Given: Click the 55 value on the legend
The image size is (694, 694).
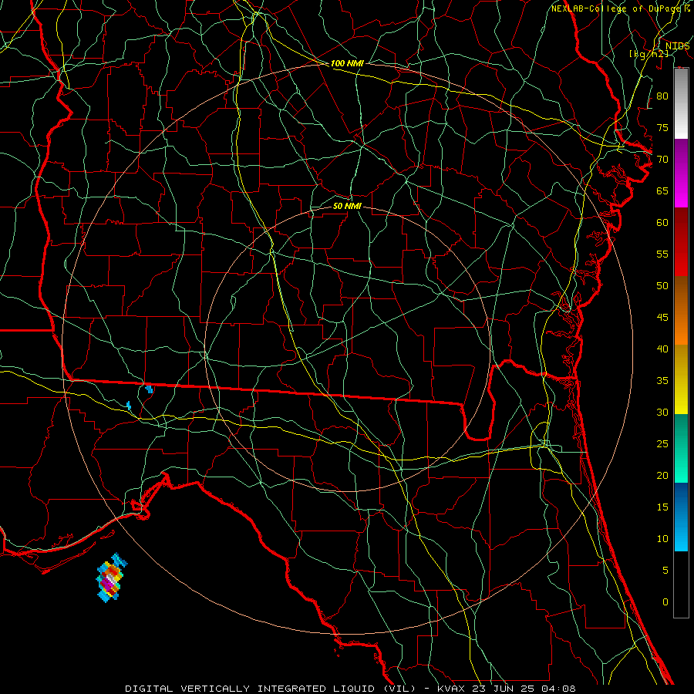Looking at the screenshot, I should pyautogui.click(x=662, y=254).
